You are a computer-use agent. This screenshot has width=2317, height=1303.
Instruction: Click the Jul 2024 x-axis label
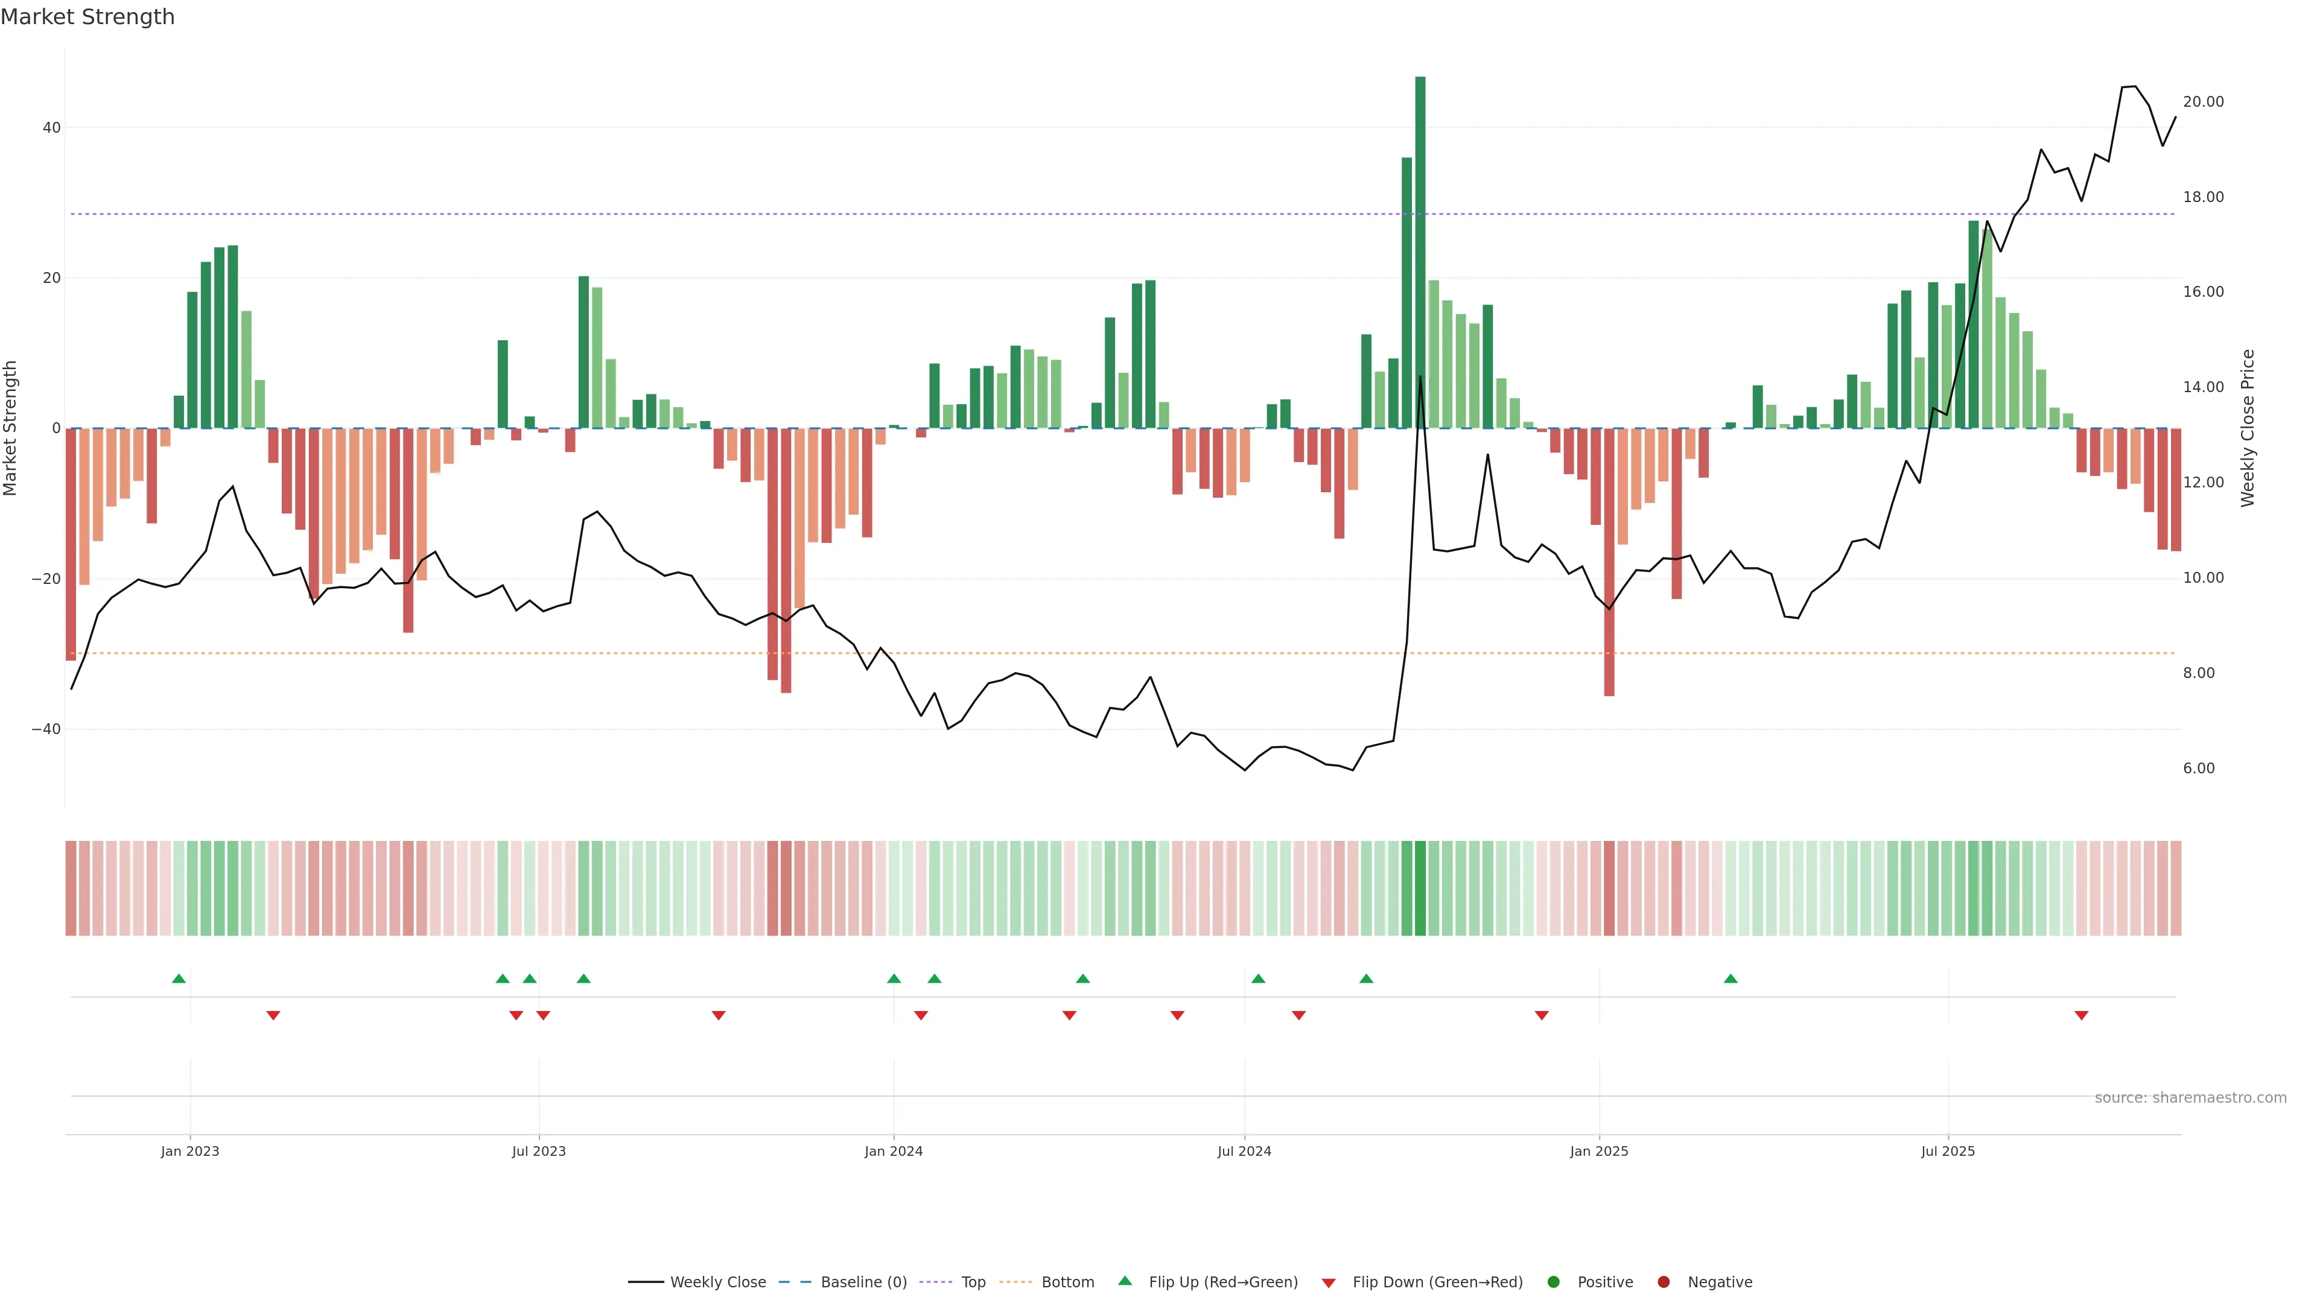coord(1244,1151)
